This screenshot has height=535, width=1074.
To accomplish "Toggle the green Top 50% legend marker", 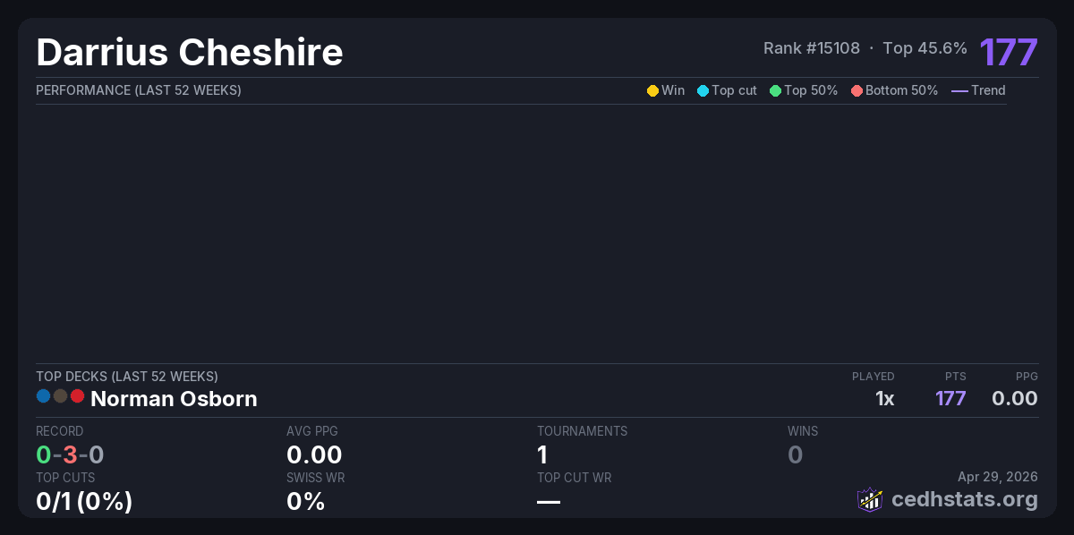I will (x=775, y=90).
